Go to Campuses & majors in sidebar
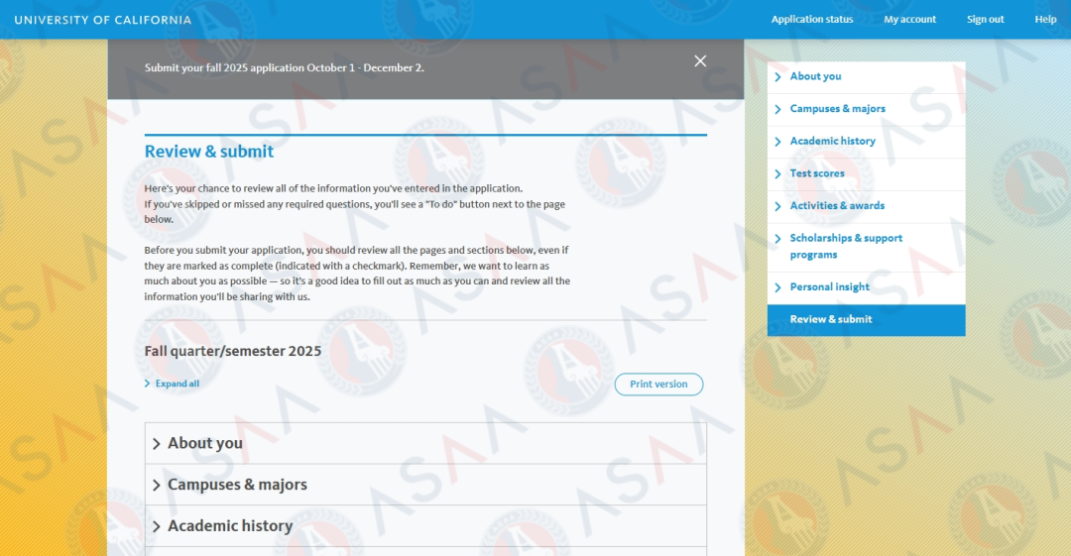Screen dimensions: 1071x556 tap(837, 109)
